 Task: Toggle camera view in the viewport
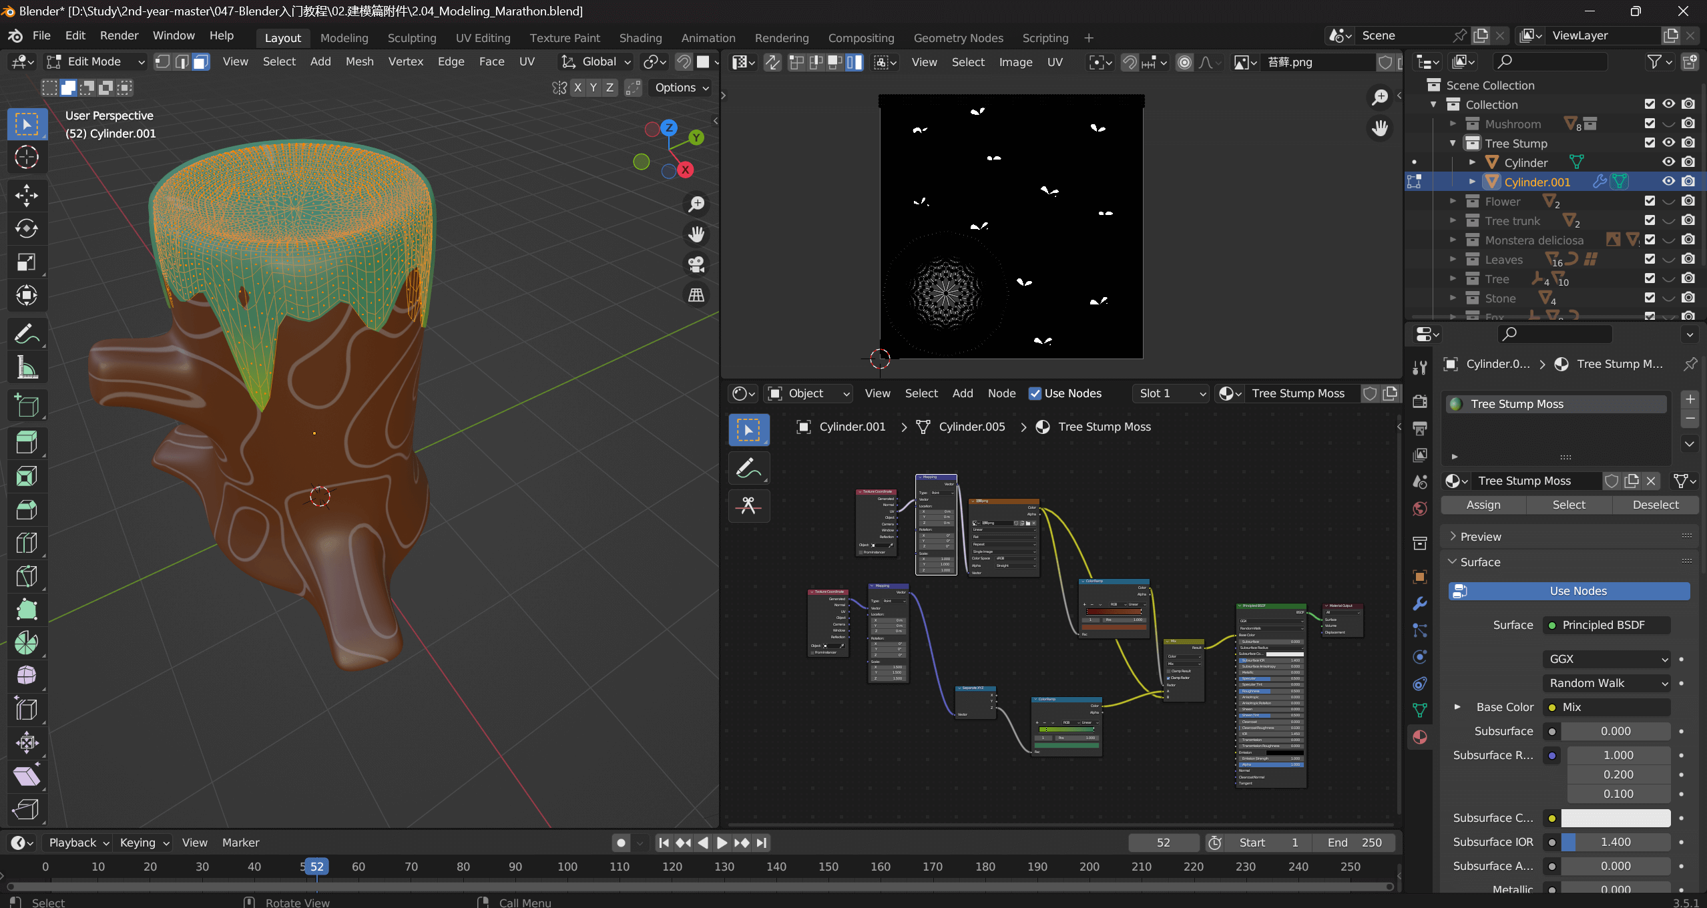(696, 264)
